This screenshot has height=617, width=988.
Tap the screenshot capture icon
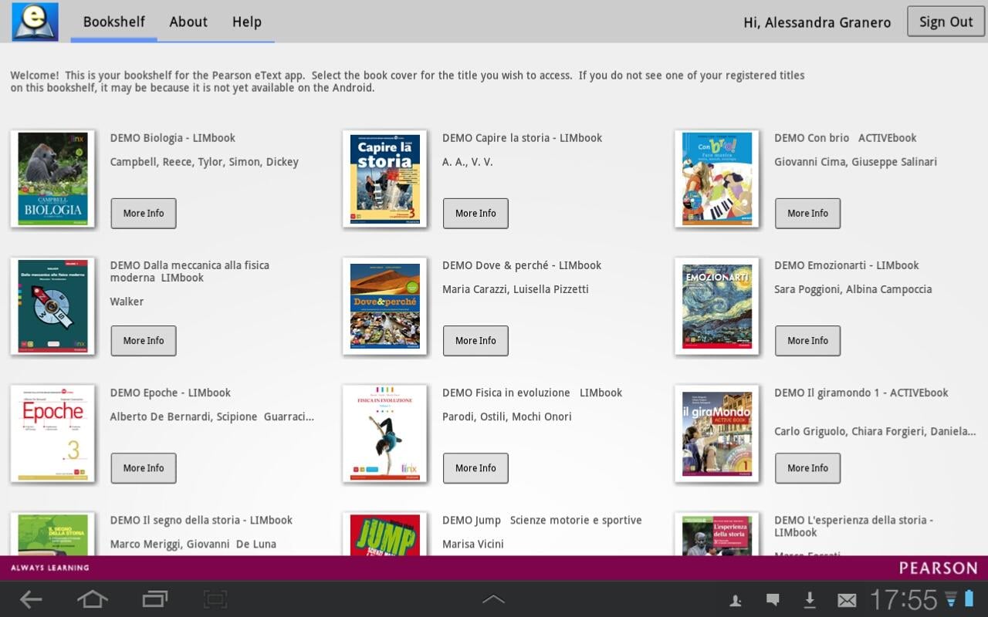[x=215, y=599]
